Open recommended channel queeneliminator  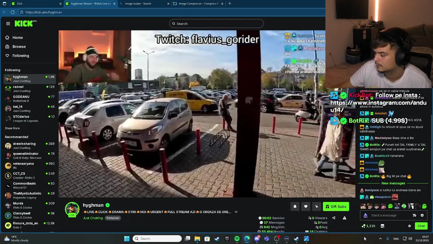coord(30,156)
